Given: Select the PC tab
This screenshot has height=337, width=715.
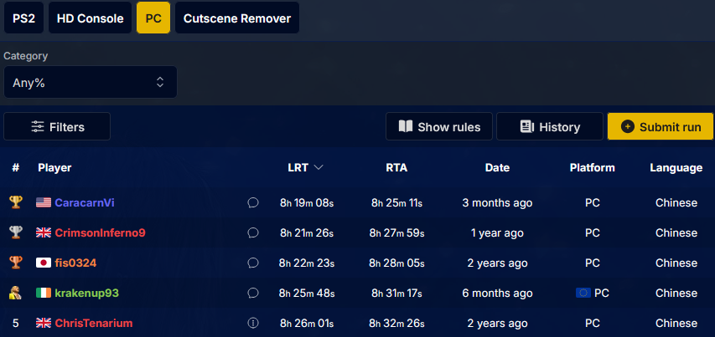Looking at the screenshot, I should tap(153, 18).
